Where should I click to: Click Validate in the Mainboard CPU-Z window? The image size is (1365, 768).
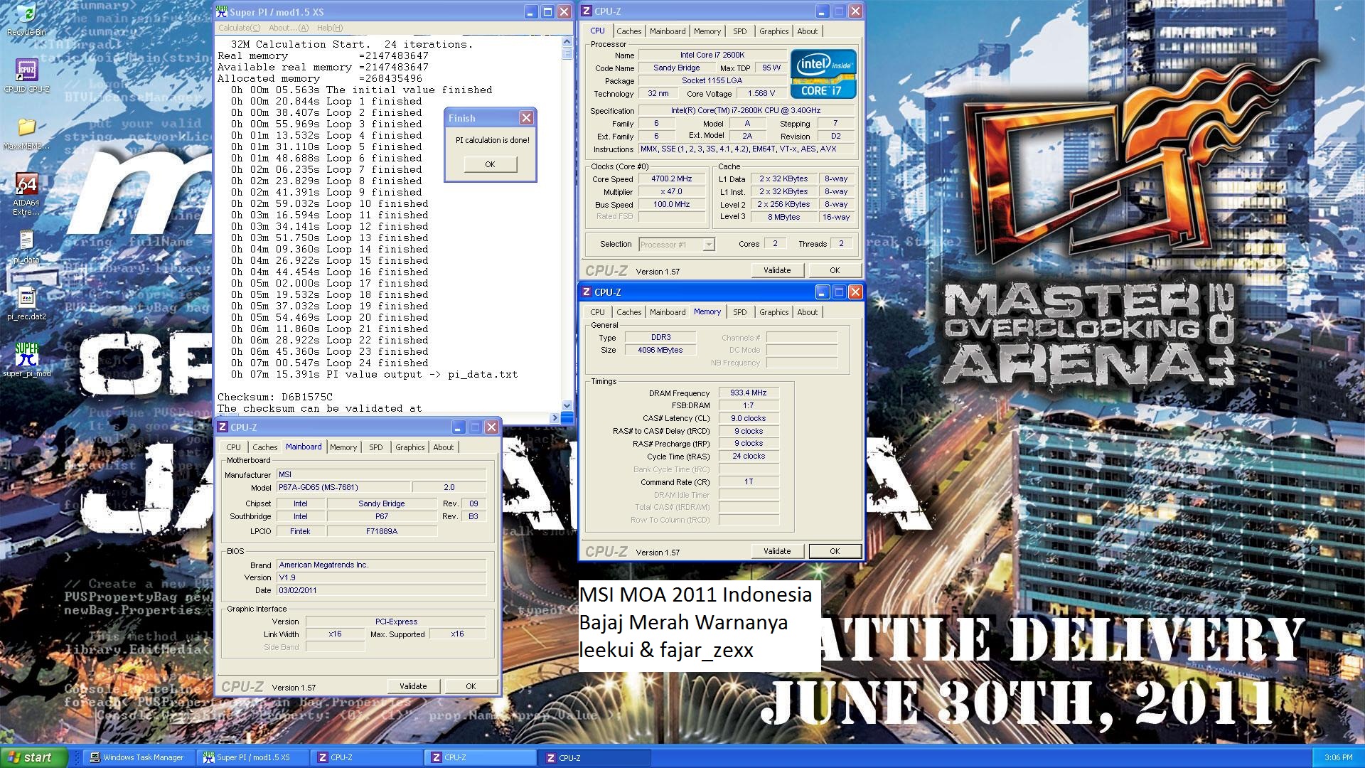412,686
